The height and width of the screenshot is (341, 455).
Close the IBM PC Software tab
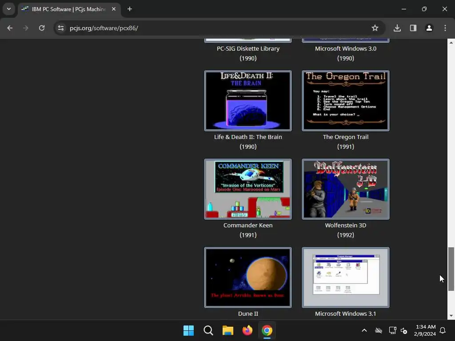tap(114, 9)
